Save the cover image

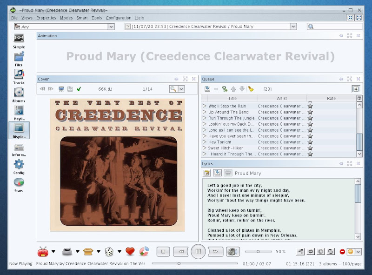click(70, 89)
